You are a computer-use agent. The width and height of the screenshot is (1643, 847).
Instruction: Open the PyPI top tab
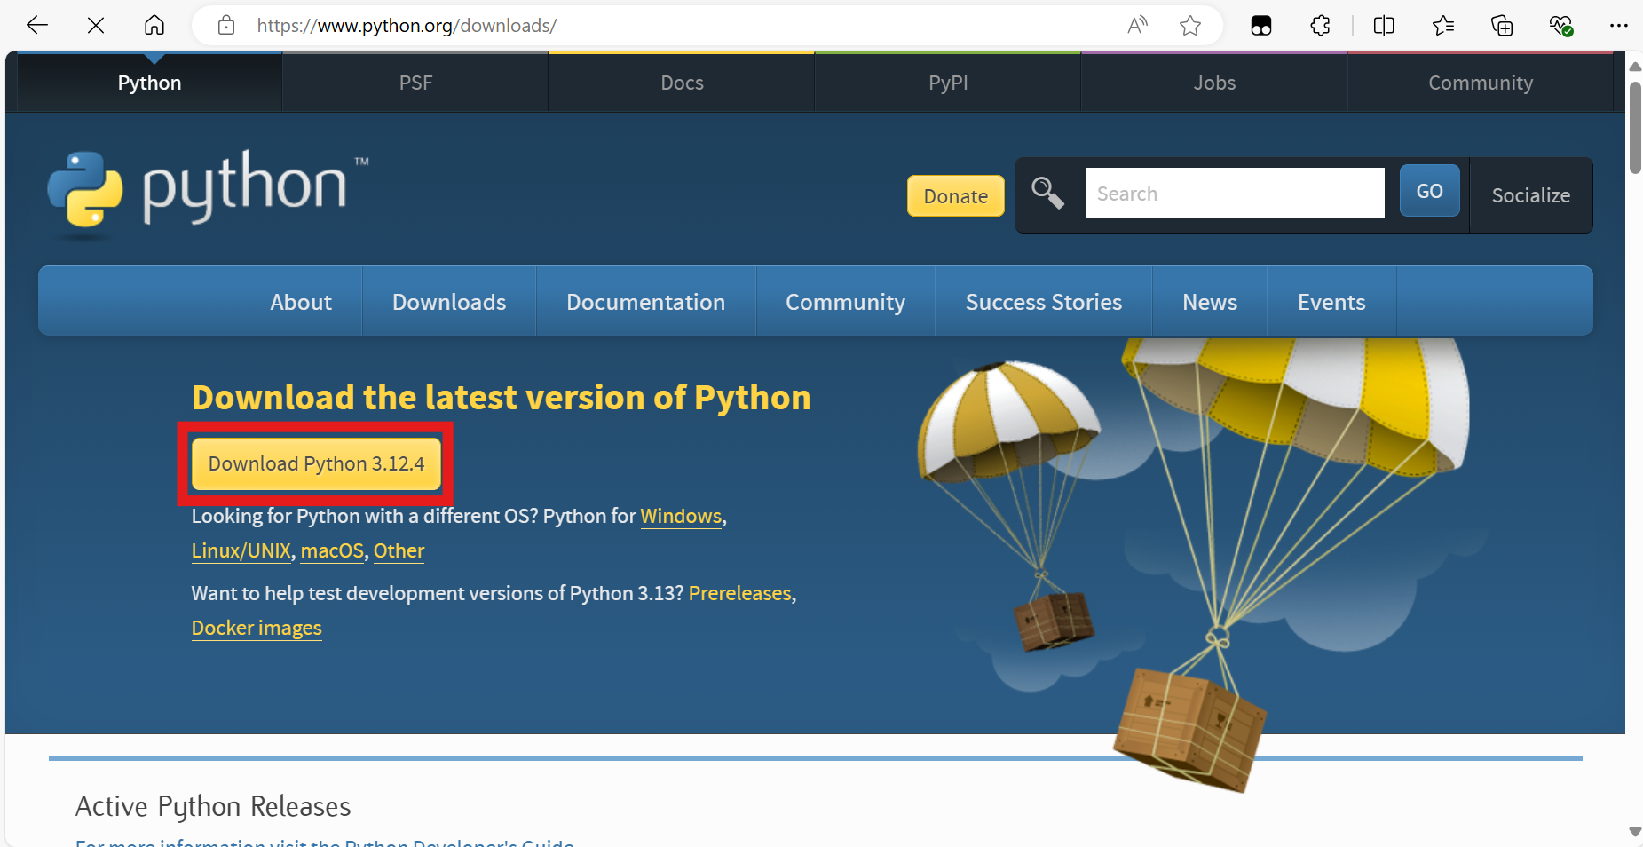point(948,83)
